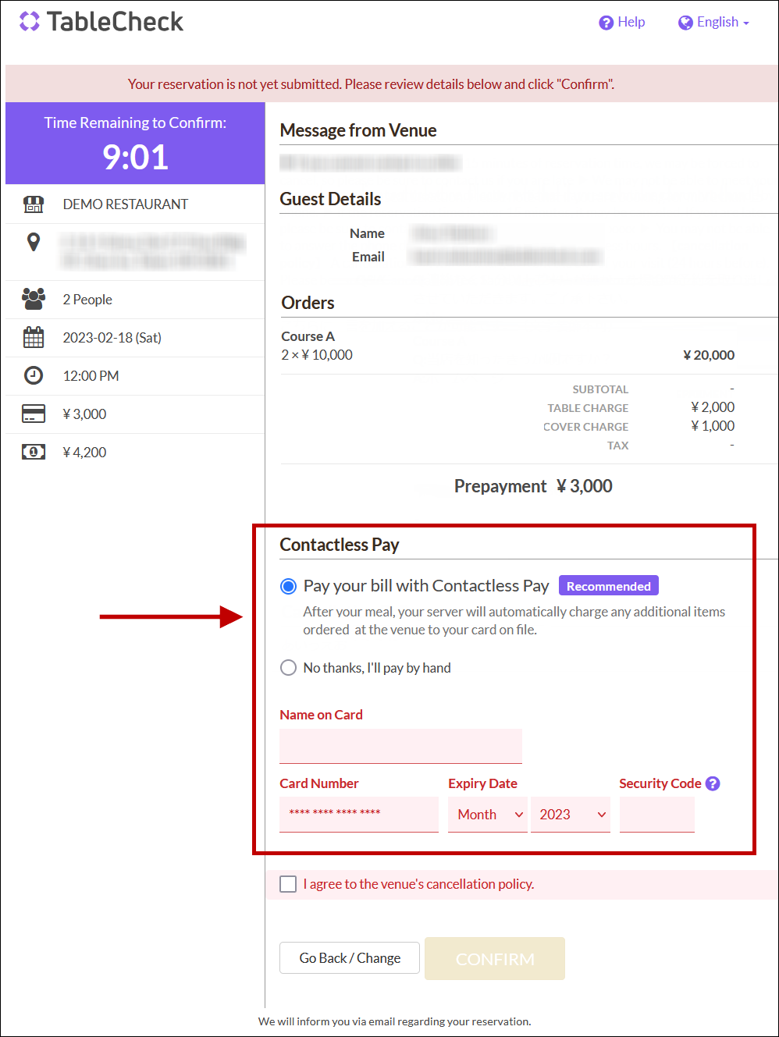Click the map pin location icon
The width and height of the screenshot is (779, 1037).
pos(34,242)
